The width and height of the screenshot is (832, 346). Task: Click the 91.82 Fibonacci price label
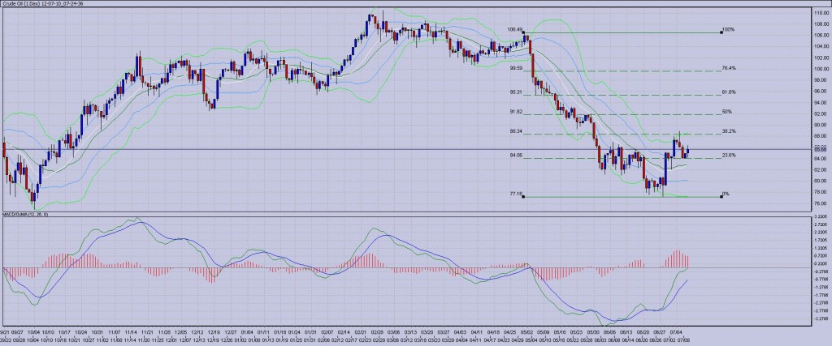click(x=515, y=111)
